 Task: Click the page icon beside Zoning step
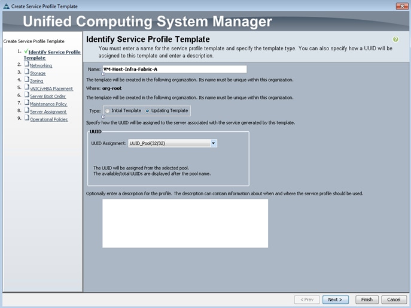(27, 79)
